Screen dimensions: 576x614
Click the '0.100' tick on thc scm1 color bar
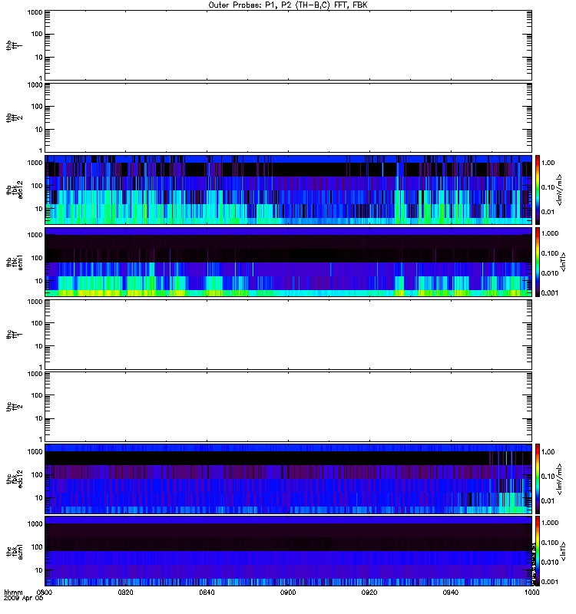(550, 543)
